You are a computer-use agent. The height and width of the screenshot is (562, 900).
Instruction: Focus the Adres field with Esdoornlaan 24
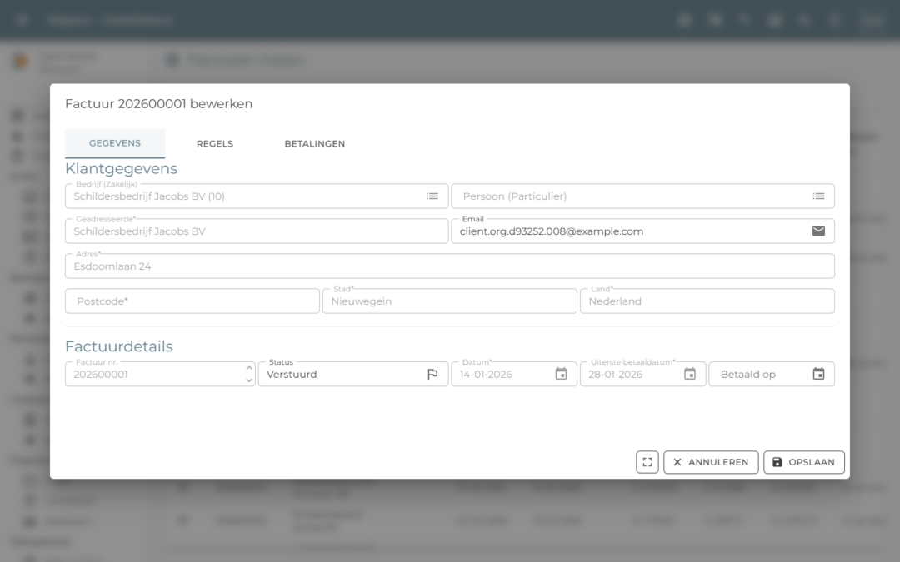450,266
